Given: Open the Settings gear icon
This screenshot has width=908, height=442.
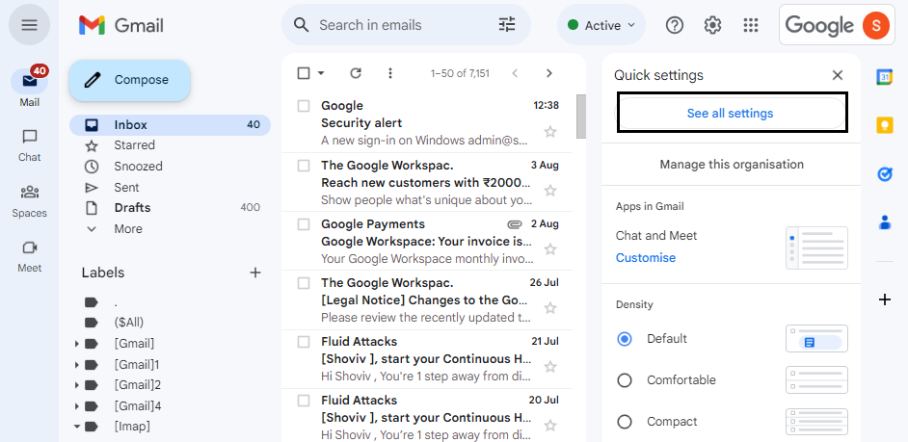Looking at the screenshot, I should click(713, 25).
